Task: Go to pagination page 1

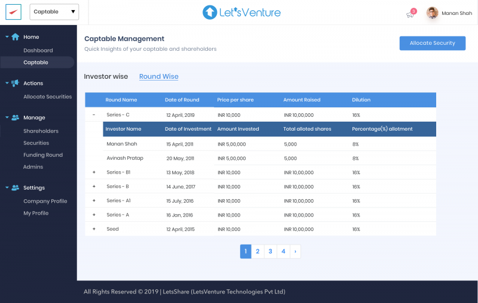Action: pyautogui.click(x=246, y=252)
